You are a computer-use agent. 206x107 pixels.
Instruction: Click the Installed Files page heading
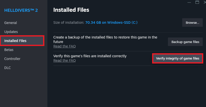71,10
